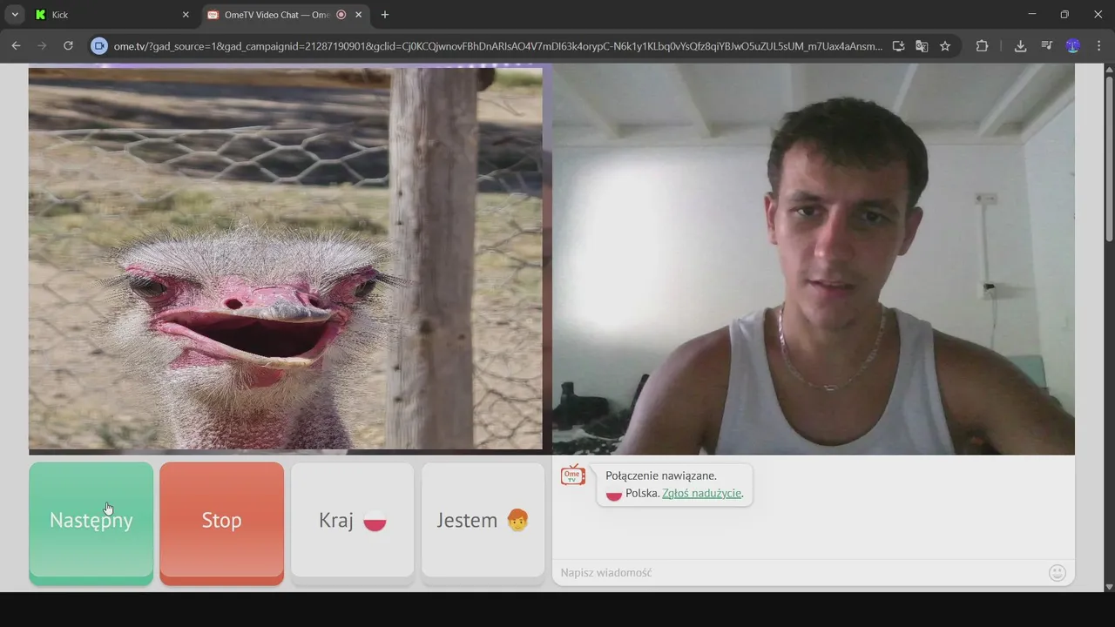This screenshot has width=1115, height=627.
Task: Open the extensions puzzle icon
Action: (x=982, y=46)
